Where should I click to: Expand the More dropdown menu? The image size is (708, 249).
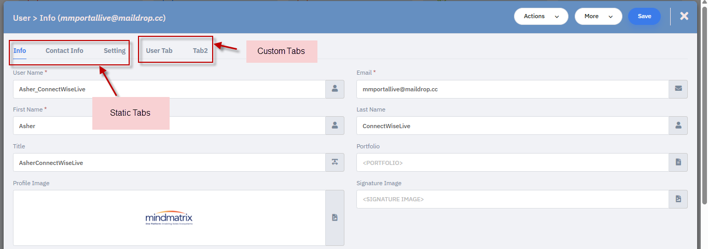tap(598, 17)
